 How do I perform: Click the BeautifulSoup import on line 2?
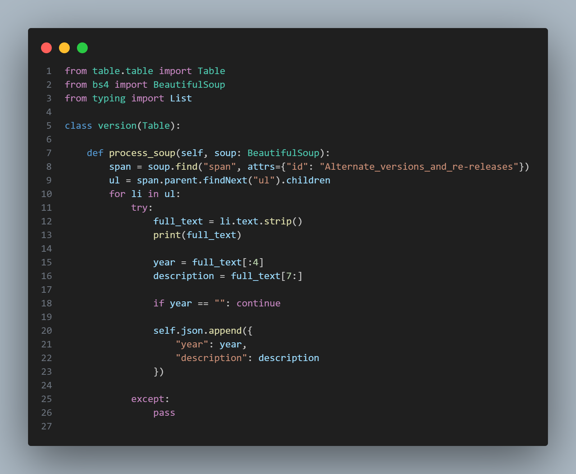coord(189,85)
